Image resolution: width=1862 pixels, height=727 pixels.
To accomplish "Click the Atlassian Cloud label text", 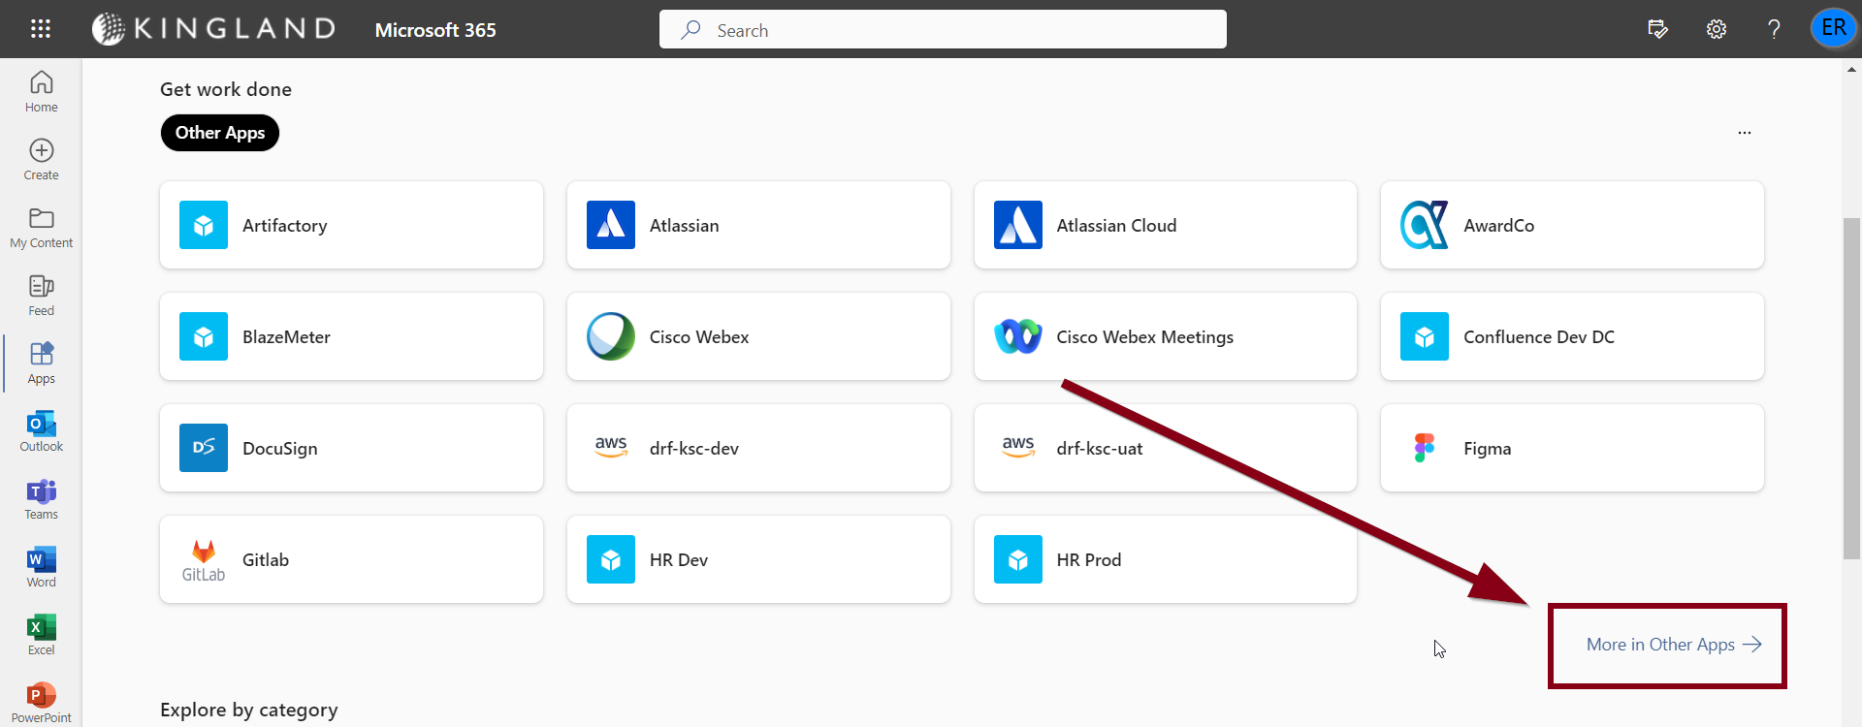I will [1117, 226].
